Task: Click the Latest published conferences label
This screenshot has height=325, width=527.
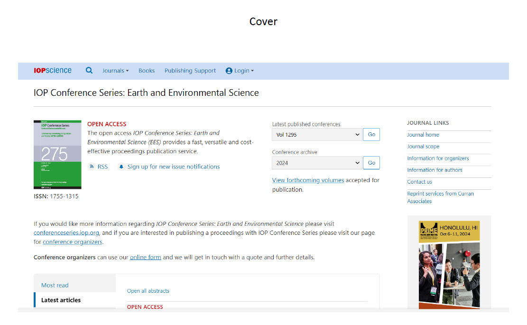Action: (x=306, y=124)
